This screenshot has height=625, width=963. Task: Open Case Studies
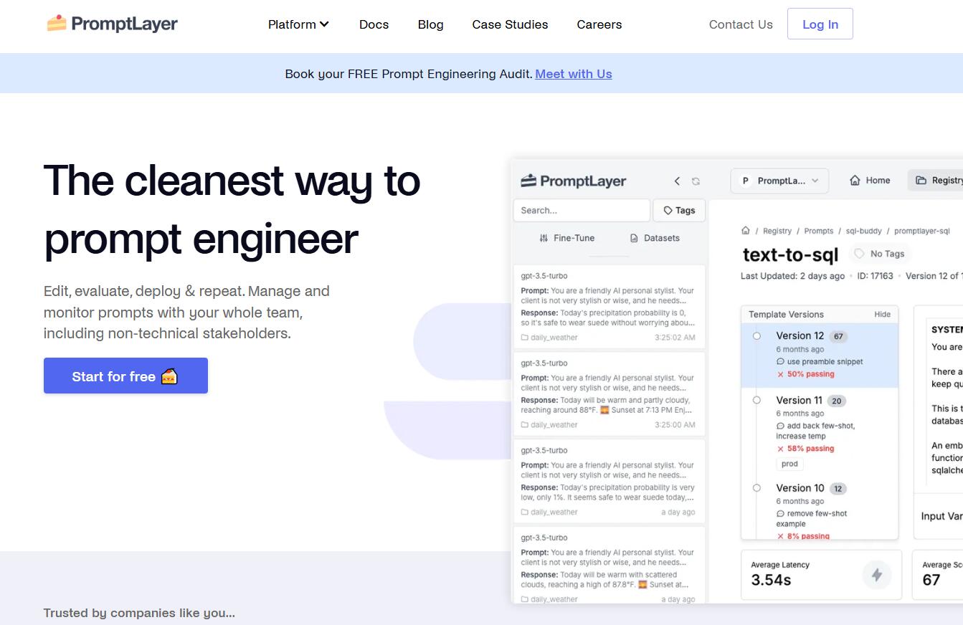510,24
